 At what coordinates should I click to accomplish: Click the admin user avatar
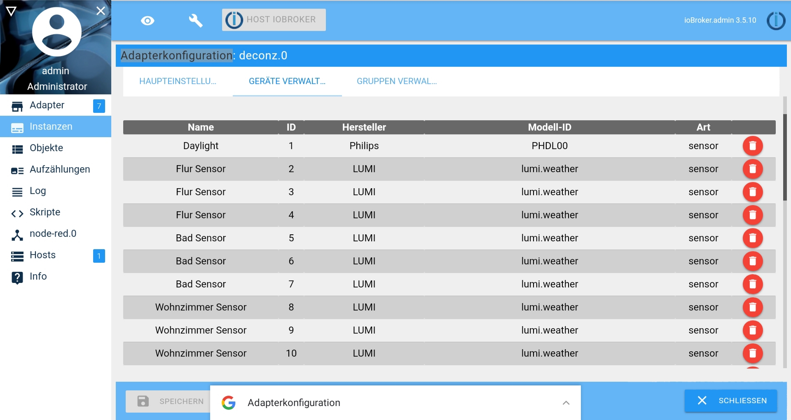57,32
